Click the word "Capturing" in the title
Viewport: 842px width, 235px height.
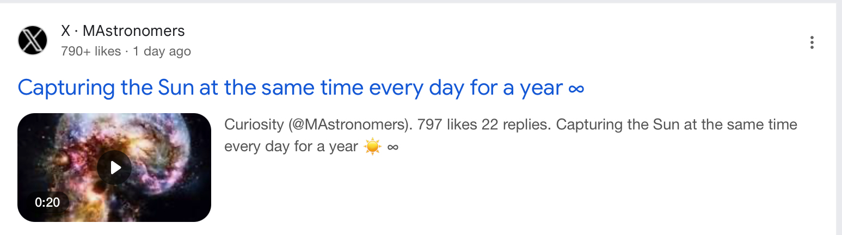pos(66,88)
